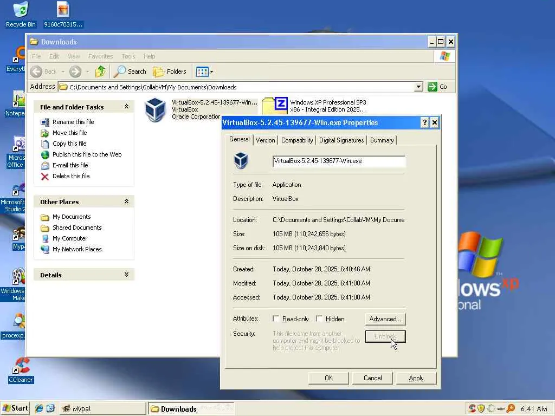The height and width of the screenshot is (416, 555).
Task: Click the security shield tray icon
Action: (x=481, y=408)
